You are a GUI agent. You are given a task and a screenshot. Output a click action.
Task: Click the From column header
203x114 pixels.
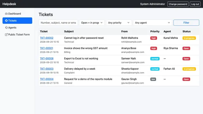(124, 31)
